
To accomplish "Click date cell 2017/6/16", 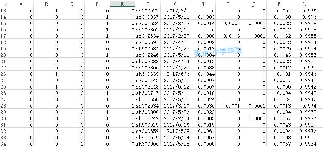I will point(175,125).
